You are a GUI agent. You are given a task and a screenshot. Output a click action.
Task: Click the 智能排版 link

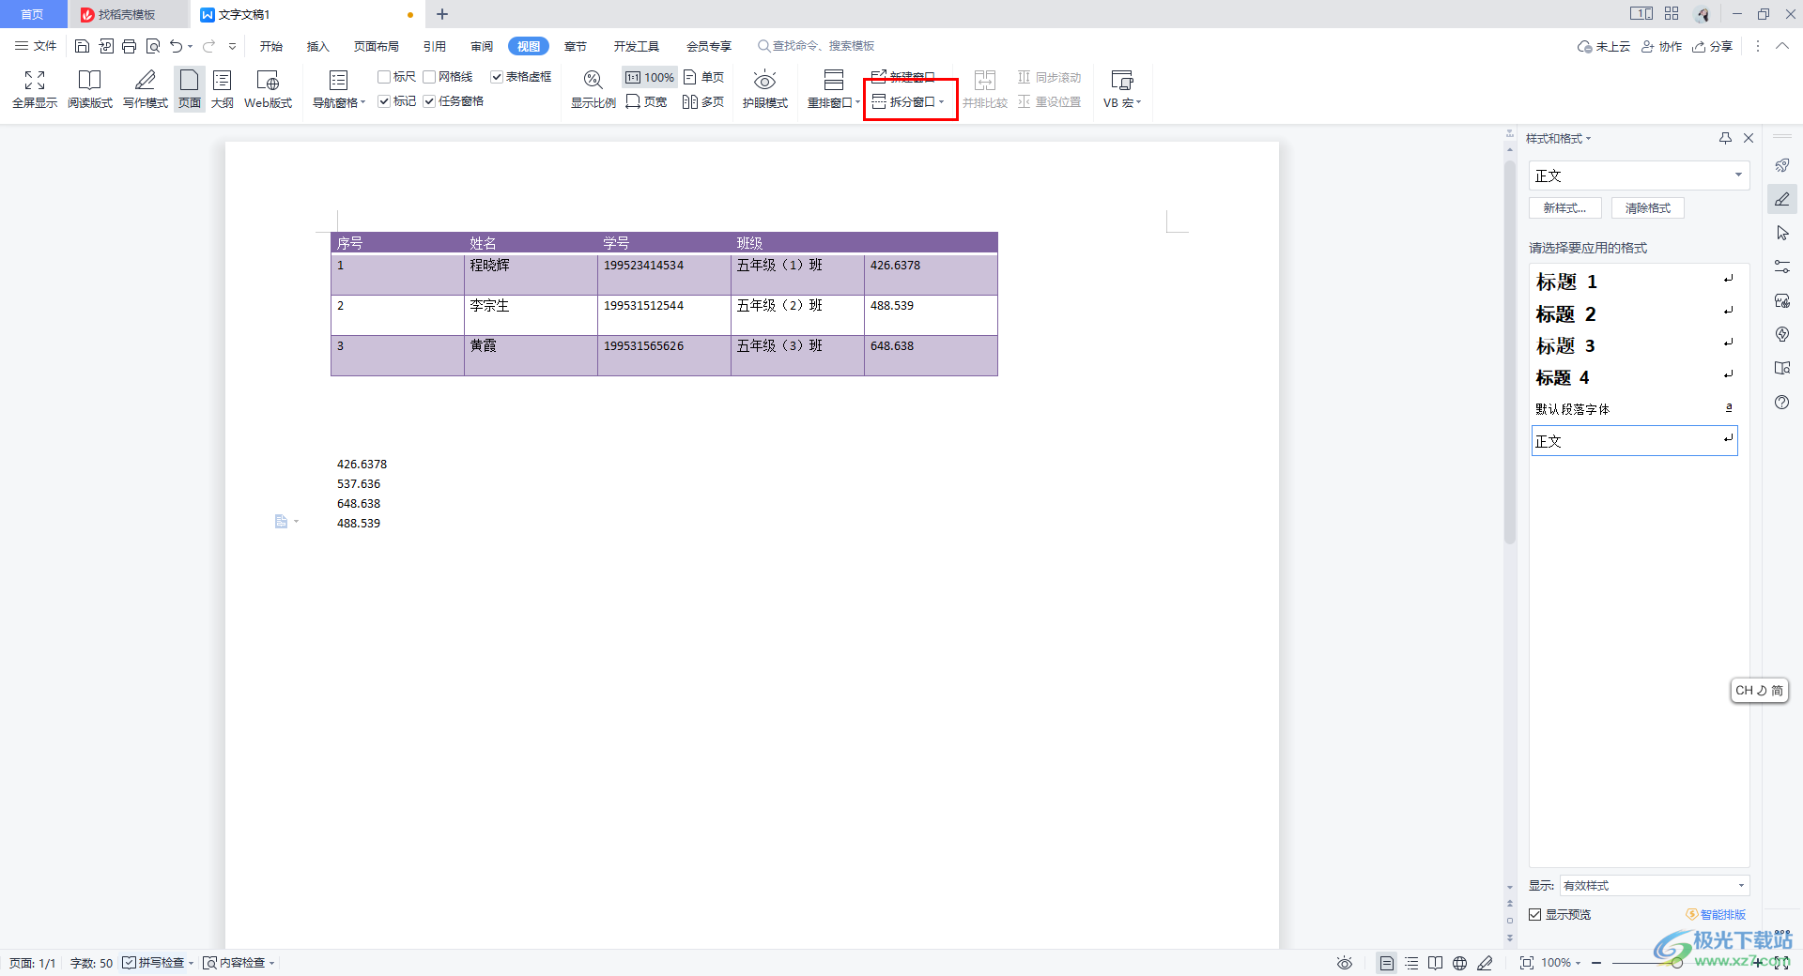coord(1717,914)
